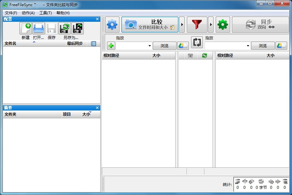The image size is (292, 195).
Task: Save configuration as new file with 另存为 icon
Action: (x=64, y=28)
